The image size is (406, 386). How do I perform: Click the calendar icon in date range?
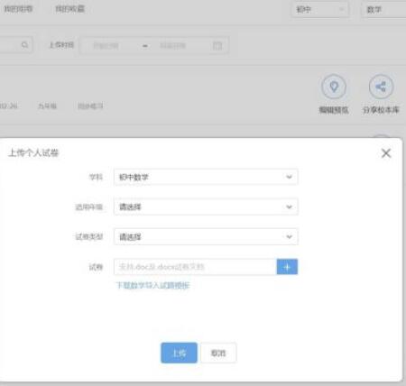217,46
